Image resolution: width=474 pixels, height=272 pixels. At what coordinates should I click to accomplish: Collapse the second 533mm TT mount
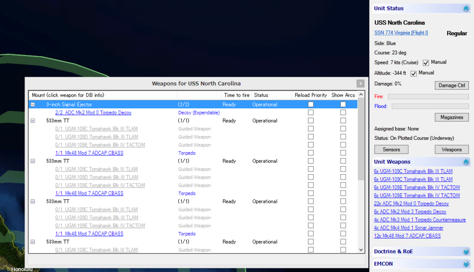(x=33, y=161)
